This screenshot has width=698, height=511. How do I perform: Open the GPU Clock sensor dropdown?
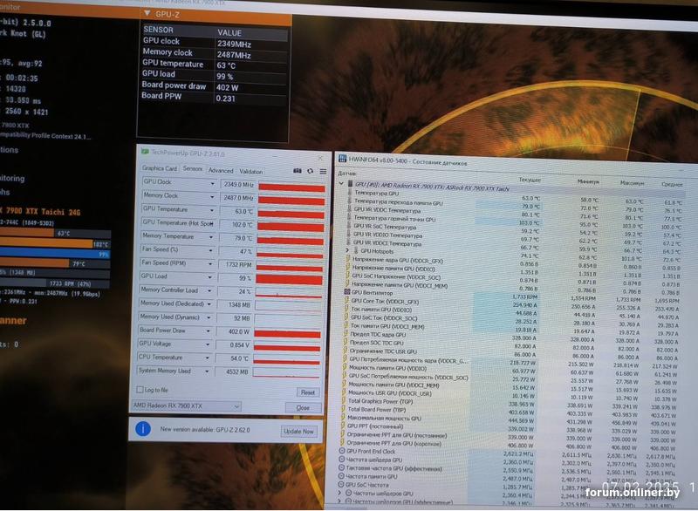pos(212,183)
